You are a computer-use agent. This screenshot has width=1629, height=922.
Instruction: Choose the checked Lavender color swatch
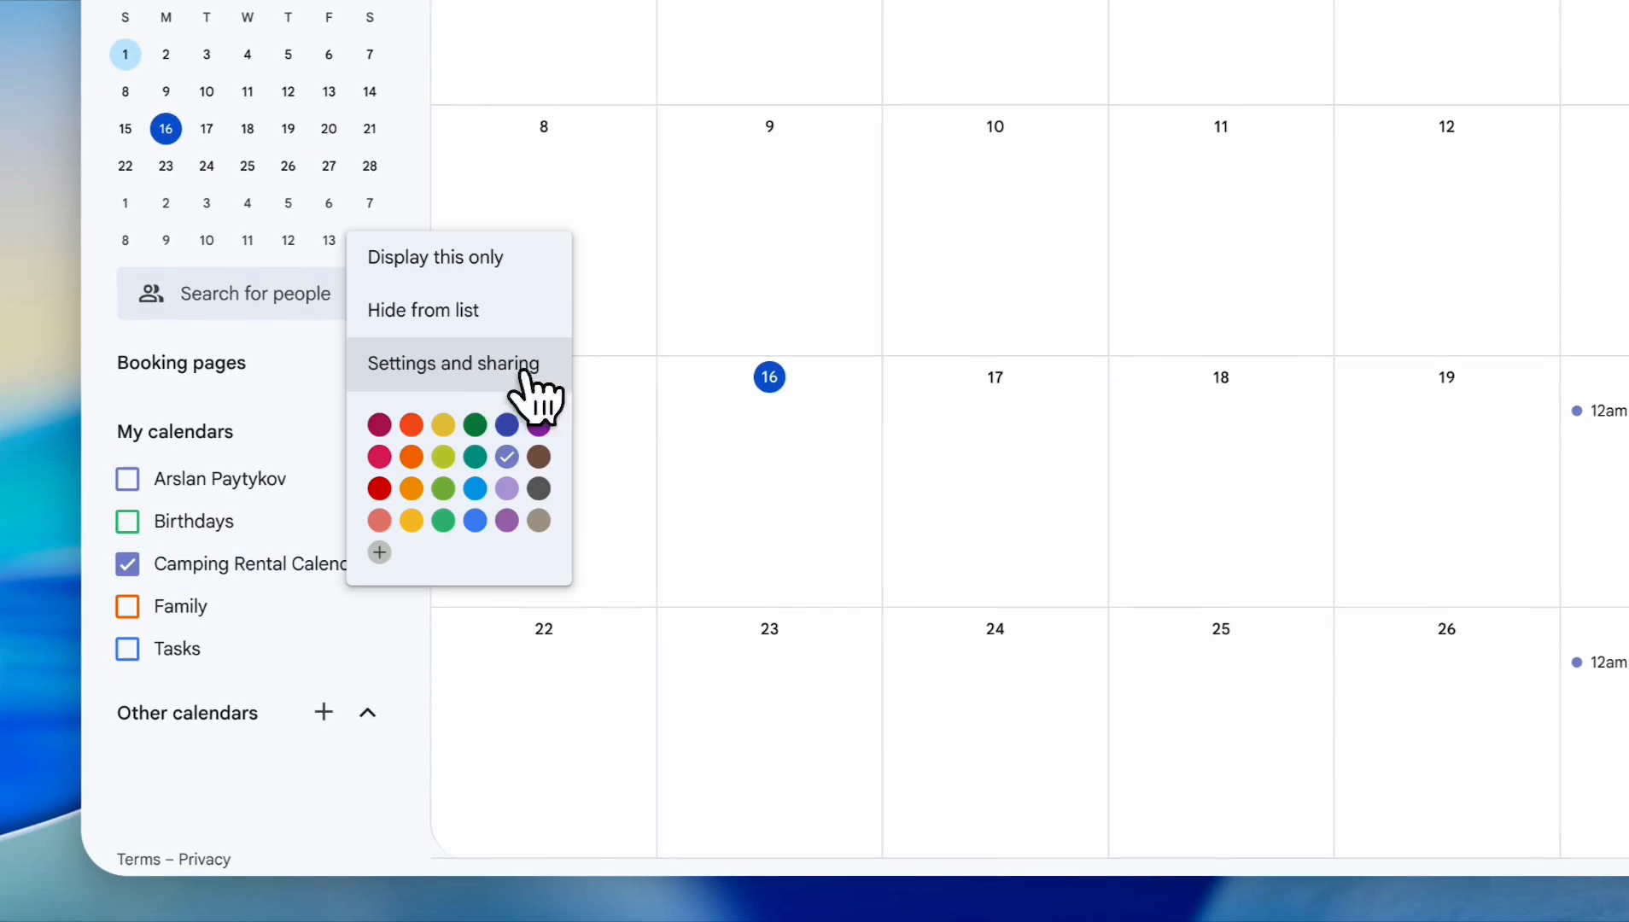507,457
